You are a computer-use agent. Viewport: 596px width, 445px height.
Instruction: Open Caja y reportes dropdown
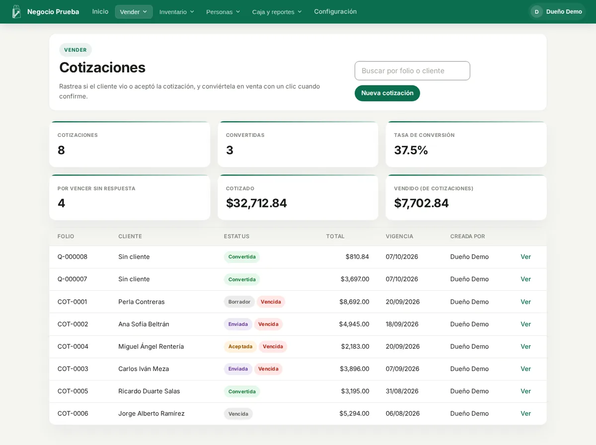coord(277,12)
